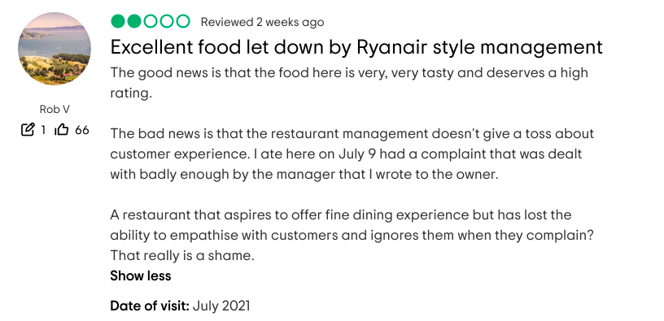The image size is (664, 321).
Task: Click the paragraph about very tasty food
Action: click(349, 82)
